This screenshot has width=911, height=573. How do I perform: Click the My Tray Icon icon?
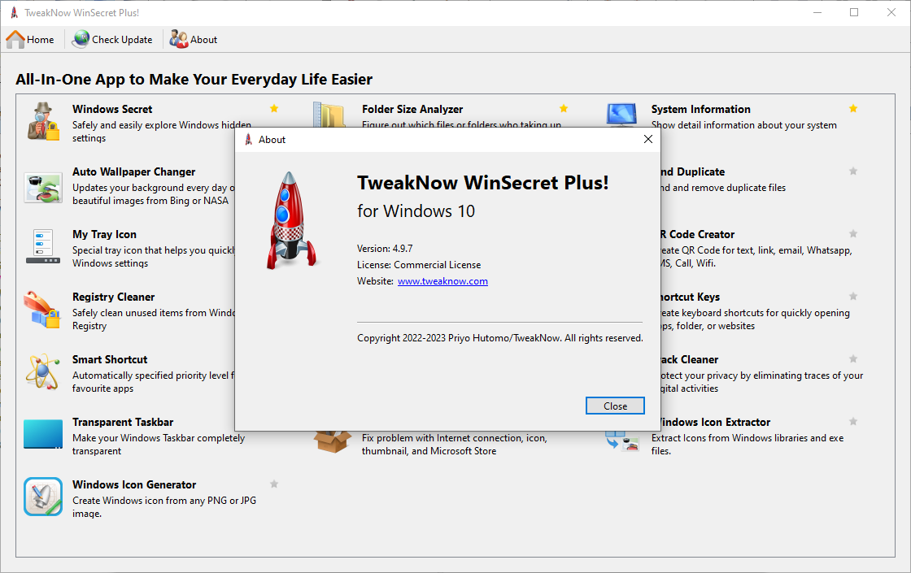click(43, 246)
